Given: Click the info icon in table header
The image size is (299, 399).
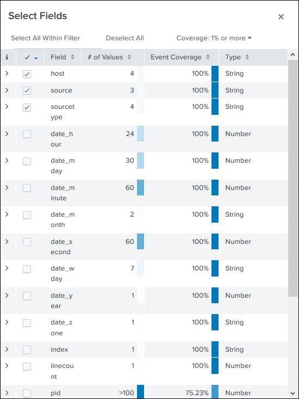Looking at the screenshot, I should [x=7, y=57].
